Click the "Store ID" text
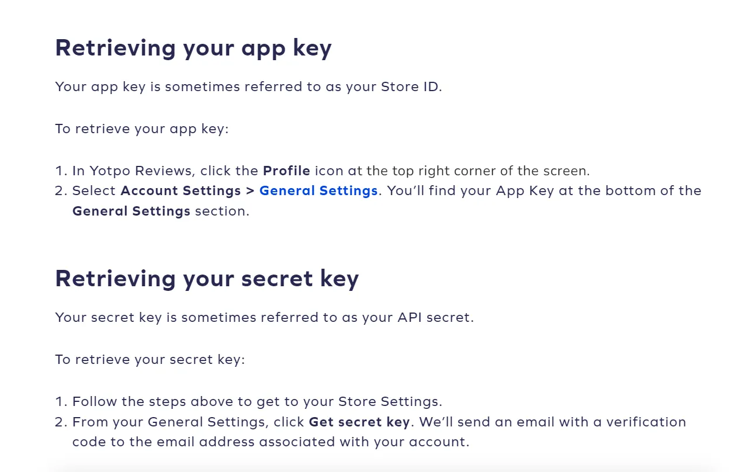Image resolution: width=755 pixels, height=472 pixels. 409,87
